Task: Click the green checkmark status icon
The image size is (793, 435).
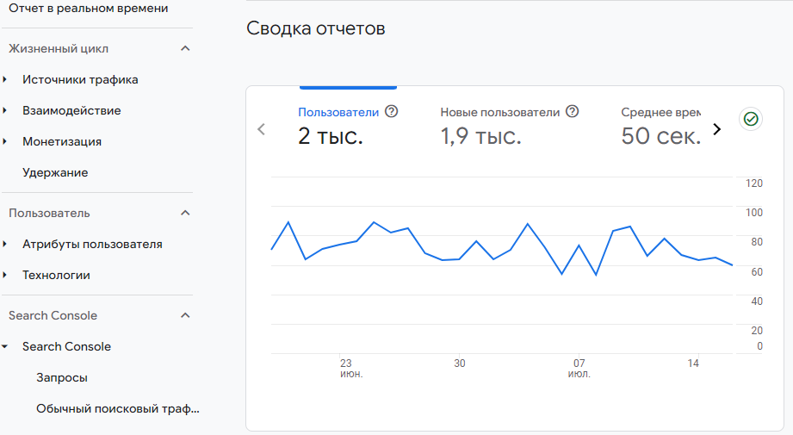Action: (x=751, y=119)
